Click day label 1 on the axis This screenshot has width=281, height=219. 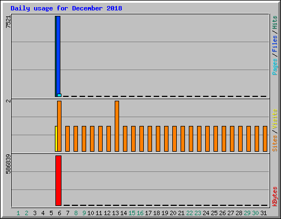(18, 213)
